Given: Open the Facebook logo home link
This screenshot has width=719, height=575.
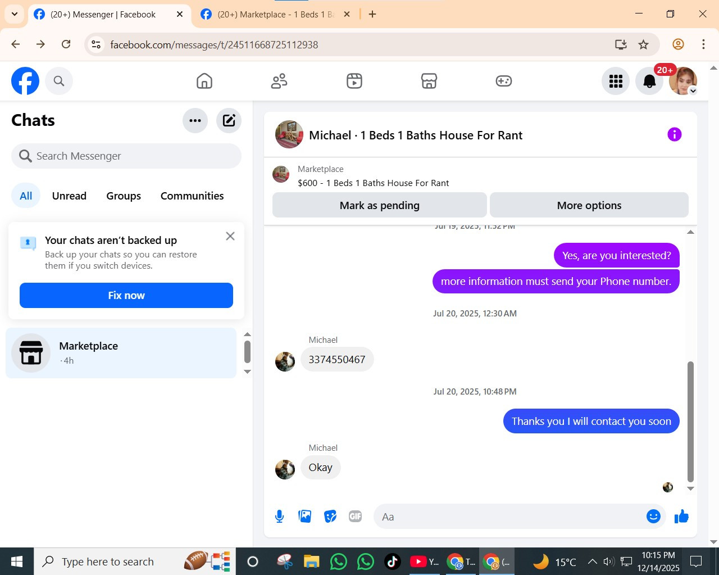Looking at the screenshot, I should (x=25, y=81).
